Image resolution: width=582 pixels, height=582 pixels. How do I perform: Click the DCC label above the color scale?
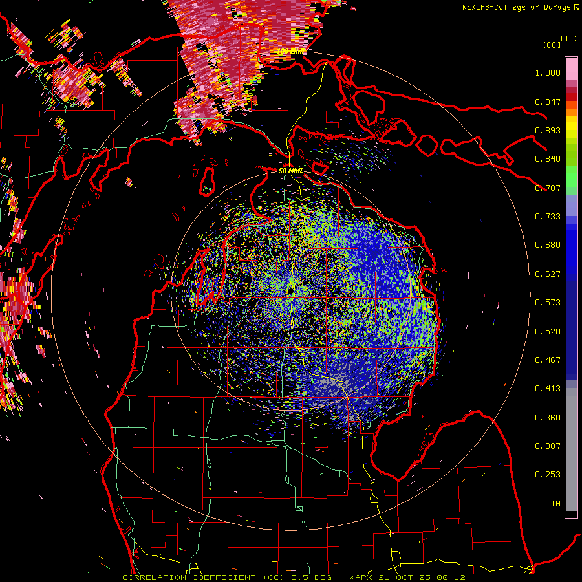[x=568, y=39]
